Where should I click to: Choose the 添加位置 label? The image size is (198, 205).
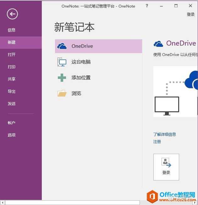(x=81, y=78)
